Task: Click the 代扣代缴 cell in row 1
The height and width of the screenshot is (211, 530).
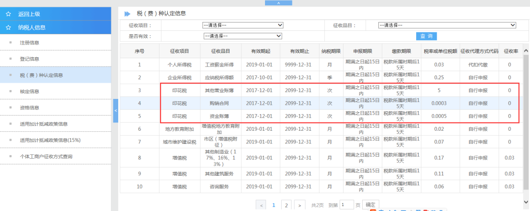Action: pos(479,65)
